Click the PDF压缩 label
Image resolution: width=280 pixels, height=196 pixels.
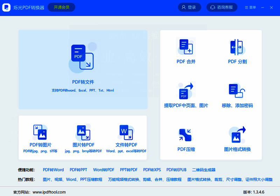pyautogui.click(x=186, y=149)
